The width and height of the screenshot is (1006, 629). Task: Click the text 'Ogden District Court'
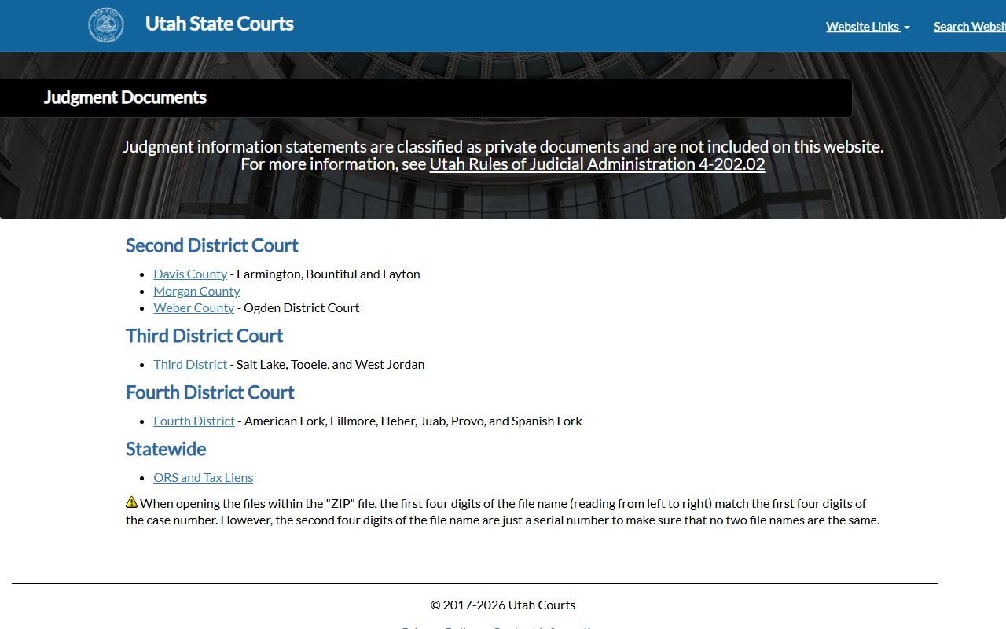point(302,307)
